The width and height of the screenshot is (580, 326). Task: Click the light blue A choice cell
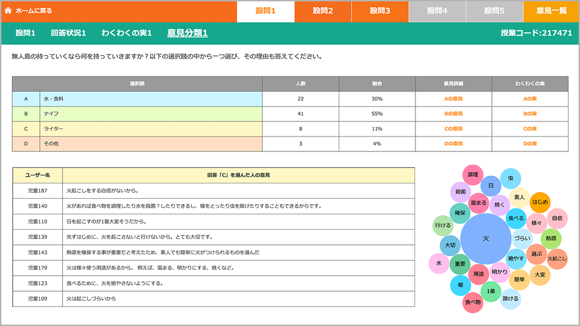click(26, 99)
